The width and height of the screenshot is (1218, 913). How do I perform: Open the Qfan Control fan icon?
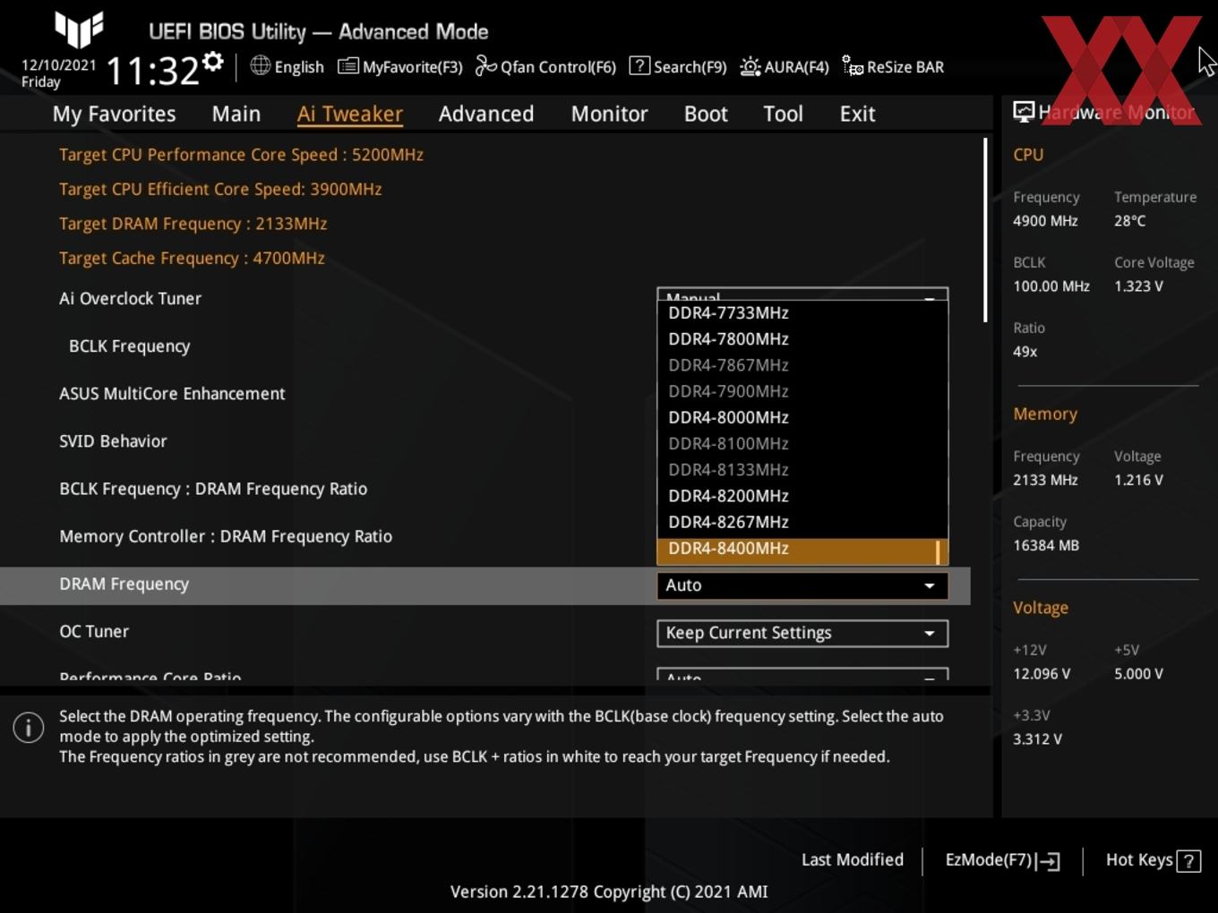tap(485, 65)
